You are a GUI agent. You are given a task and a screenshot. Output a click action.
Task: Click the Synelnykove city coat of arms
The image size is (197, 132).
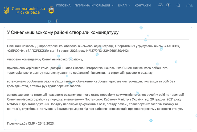[51, 10]
